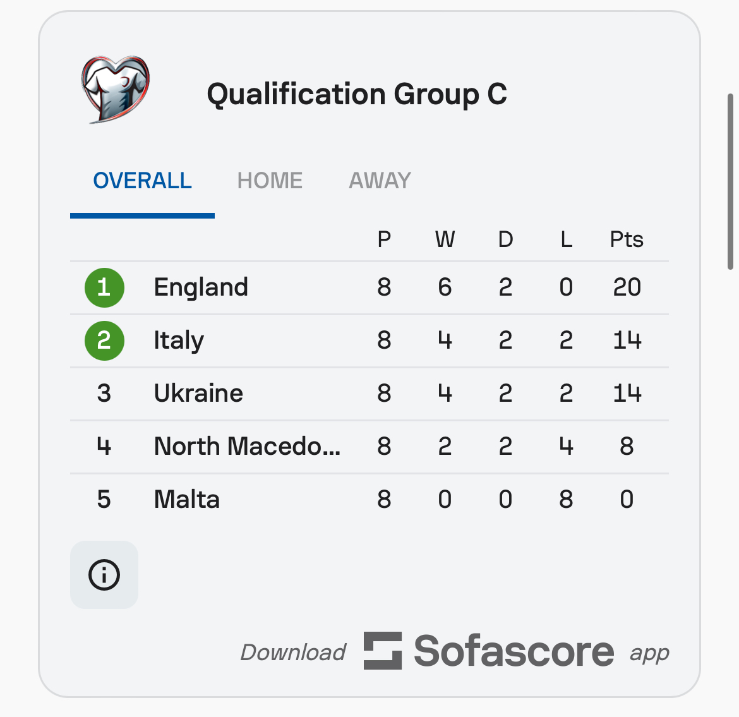Image resolution: width=739 pixels, height=717 pixels.
Task: Switch to the OVERALL standings tab
Action: point(142,181)
